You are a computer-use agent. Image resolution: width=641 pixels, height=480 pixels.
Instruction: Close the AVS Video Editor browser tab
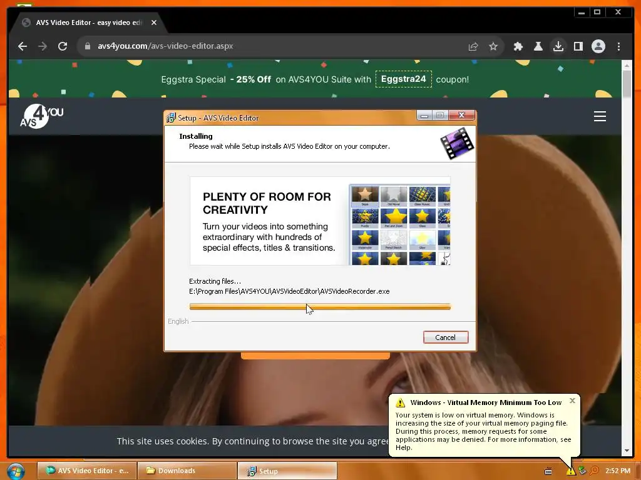pyautogui.click(x=154, y=22)
